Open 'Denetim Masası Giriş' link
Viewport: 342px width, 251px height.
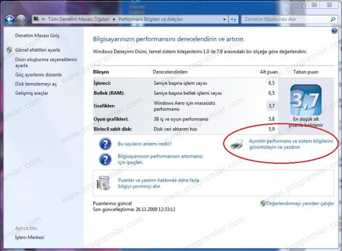click(37, 35)
